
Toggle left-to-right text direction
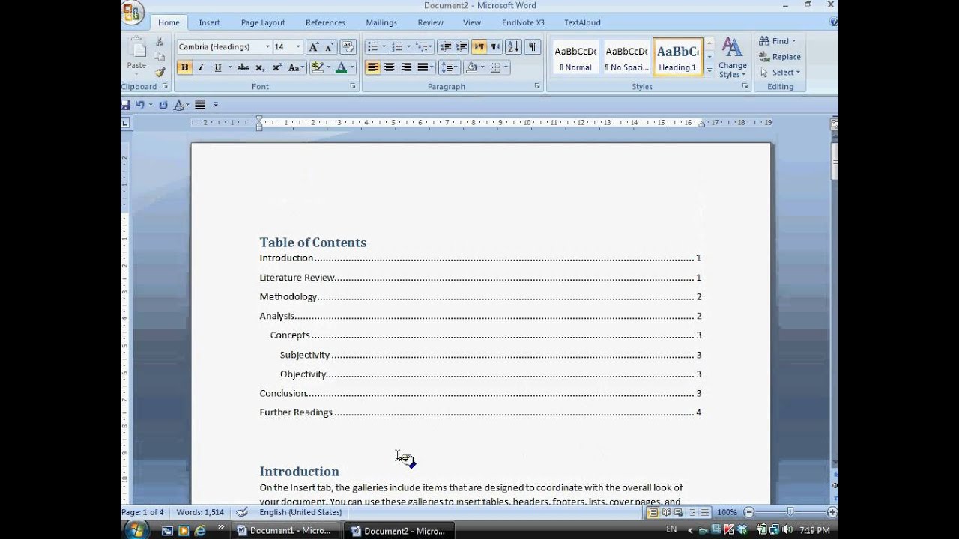(479, 46)
